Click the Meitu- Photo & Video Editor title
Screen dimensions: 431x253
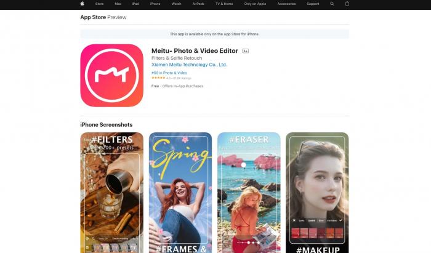pos(195,51)
